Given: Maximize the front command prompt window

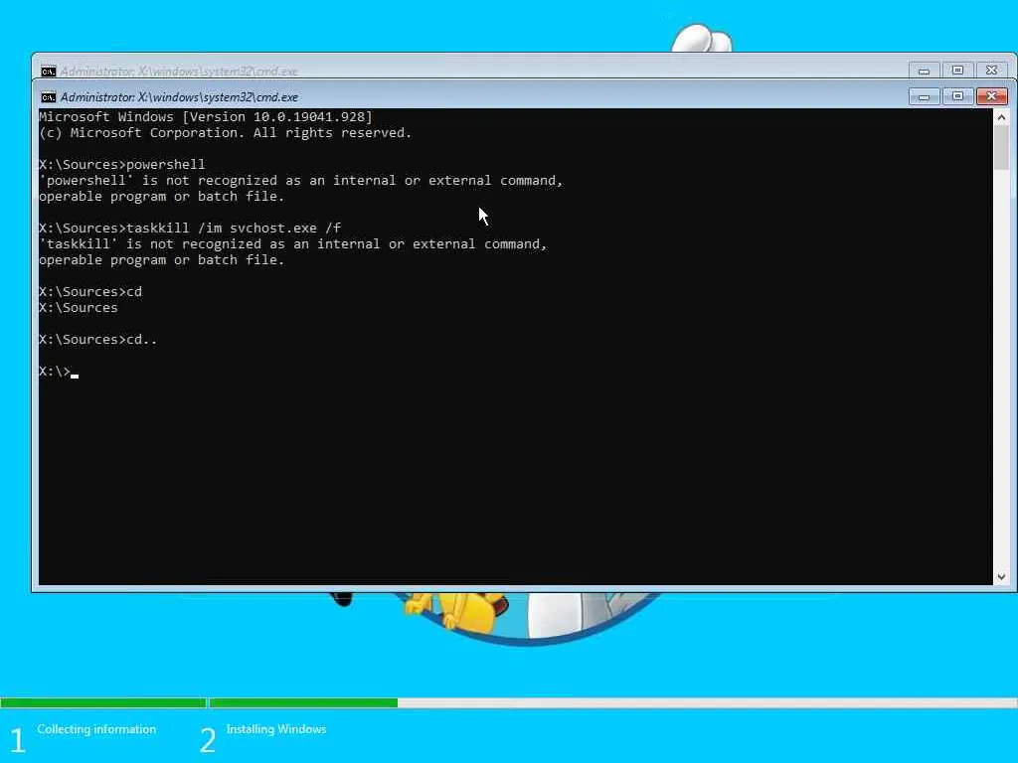Looking at the screenshot, I should (957, 96).
